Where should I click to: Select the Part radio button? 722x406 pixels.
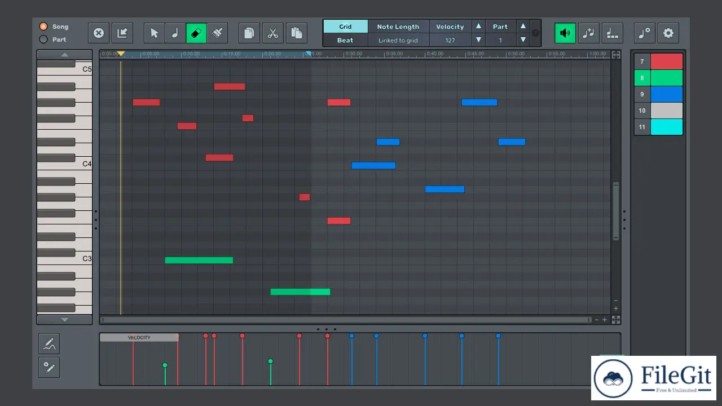coord(43,39)
